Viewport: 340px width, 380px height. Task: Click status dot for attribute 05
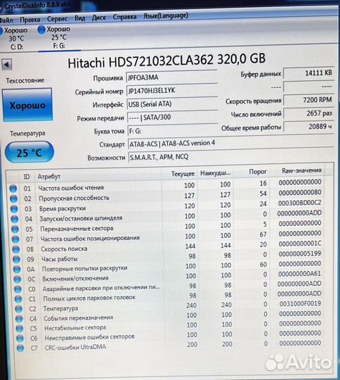[15, 229]
